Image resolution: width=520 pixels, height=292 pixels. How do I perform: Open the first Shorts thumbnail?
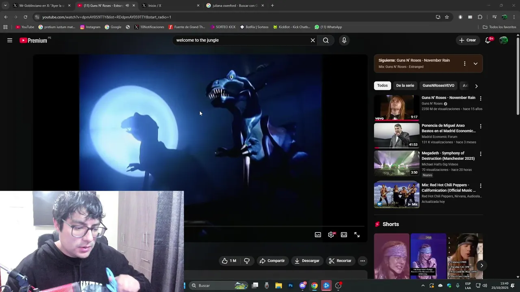[392, 256]
